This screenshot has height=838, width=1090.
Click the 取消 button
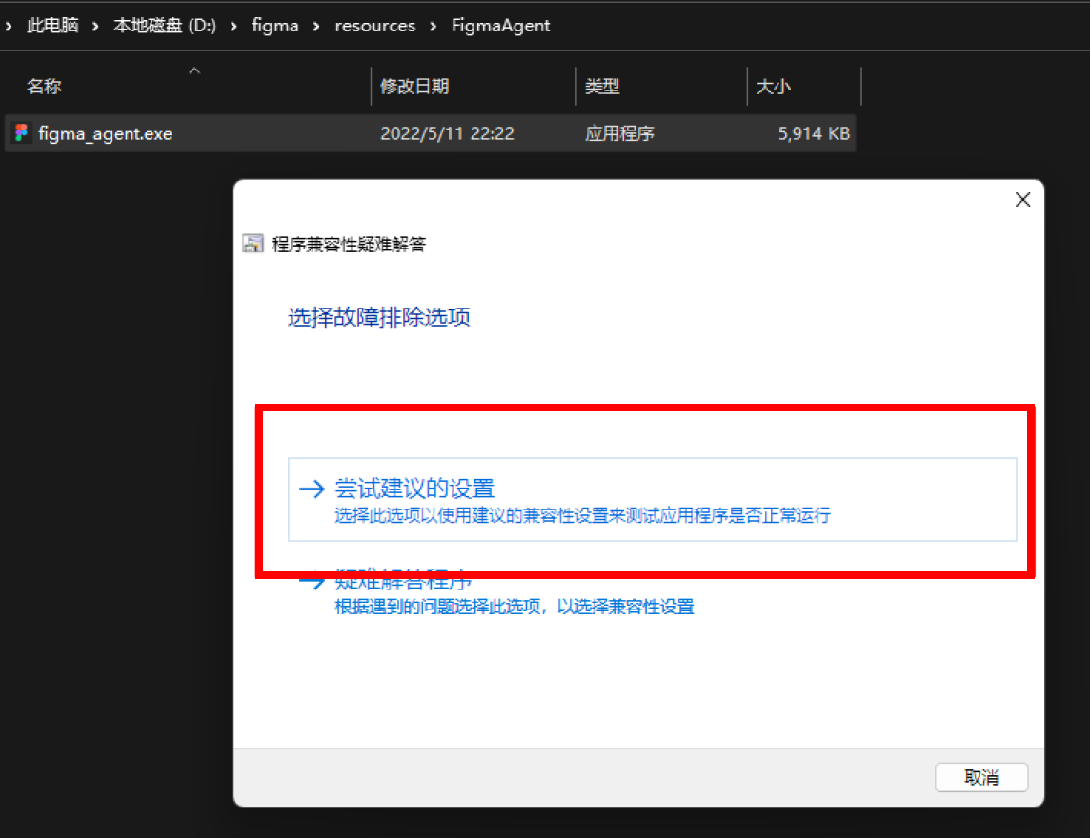point(980,777)
